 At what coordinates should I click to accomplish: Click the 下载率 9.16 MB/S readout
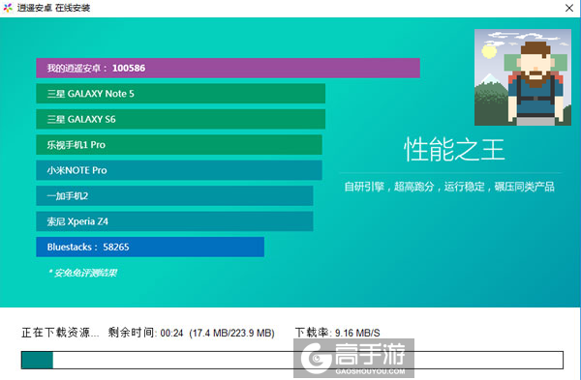point(338,333)
